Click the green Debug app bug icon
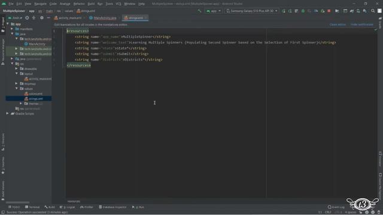The width and height of the screenshot is (383, 215). tap(303, 11)
